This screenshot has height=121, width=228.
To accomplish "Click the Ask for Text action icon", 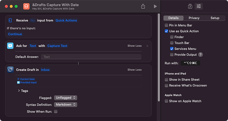I will [x=10, y=46].
